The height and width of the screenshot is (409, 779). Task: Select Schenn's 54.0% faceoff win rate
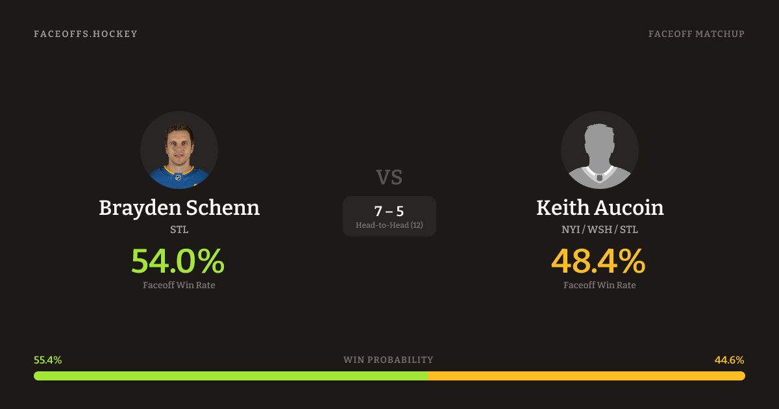coord(178,261)
